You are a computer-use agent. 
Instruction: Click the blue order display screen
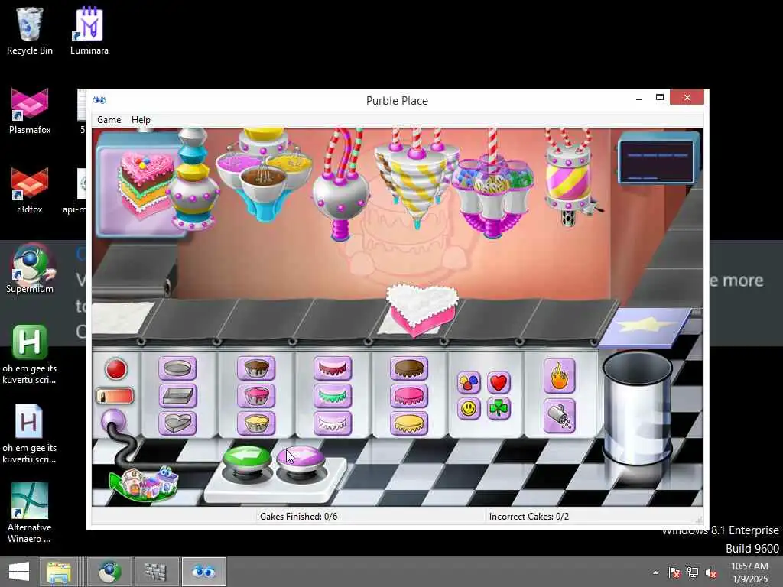[657, 161]
